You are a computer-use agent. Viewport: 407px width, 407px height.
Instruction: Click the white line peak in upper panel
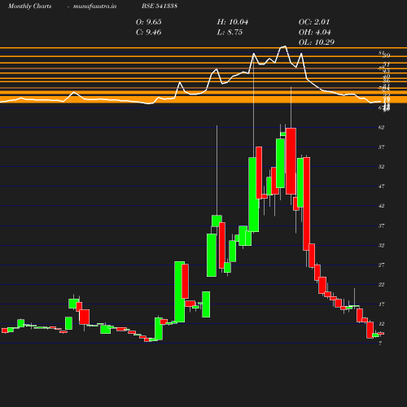(x=285, y=46)
